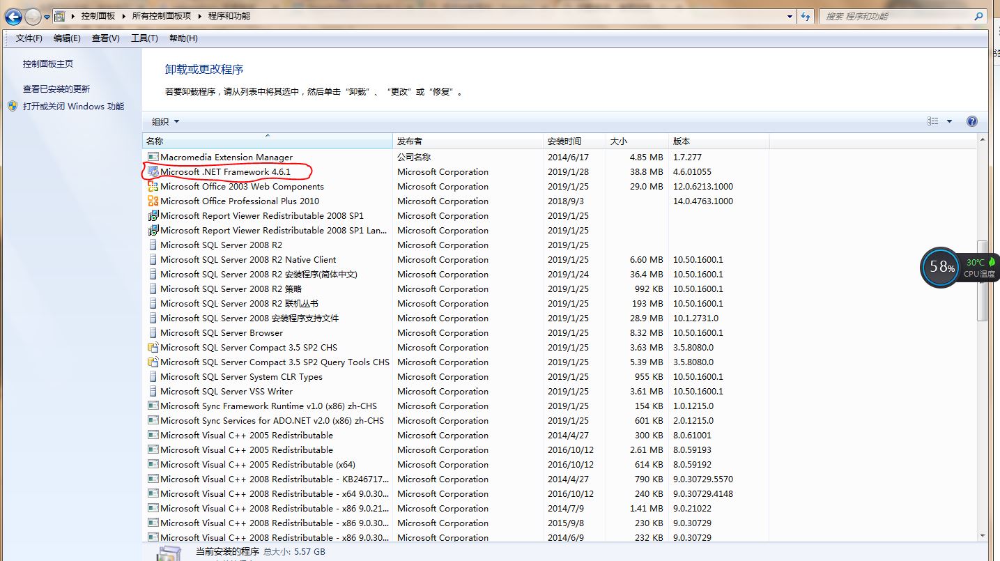
Task: Click the blue help question mark icon
Action: (x=972, y=121)
